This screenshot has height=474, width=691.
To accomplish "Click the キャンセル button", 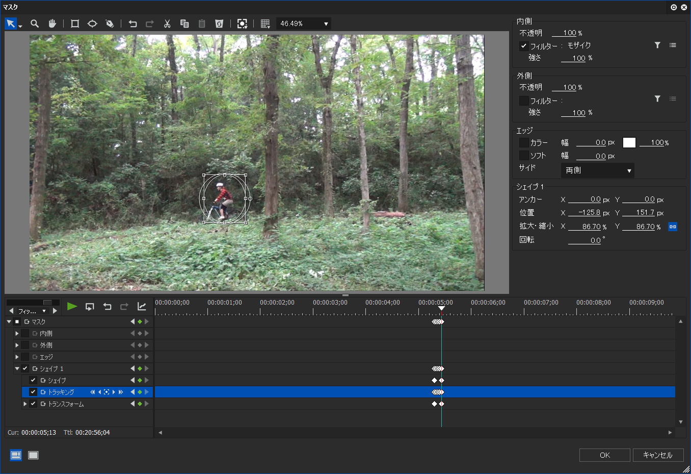I will coord(657,455).
